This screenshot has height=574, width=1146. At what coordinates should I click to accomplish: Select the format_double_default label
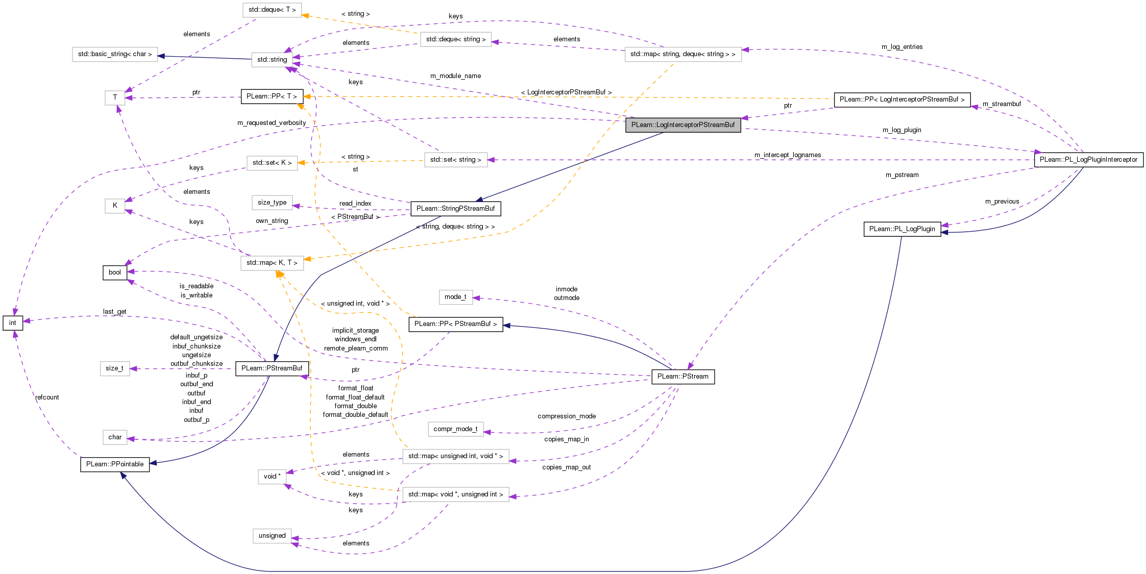355,415
